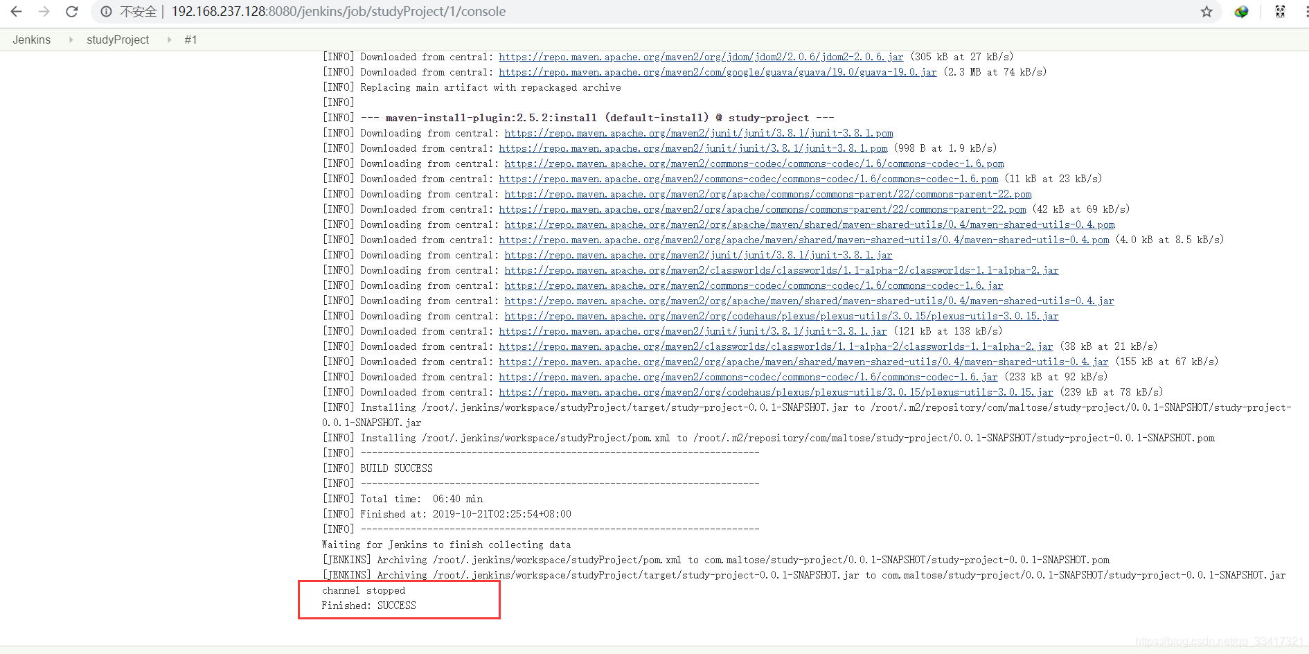Open commons-parent-22.pom Downloading link
The height and width of the screenshot is (654, 1309).
click(x=768, y=194)
